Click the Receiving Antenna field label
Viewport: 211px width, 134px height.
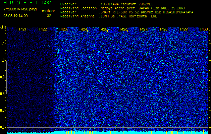pos(77,16)
